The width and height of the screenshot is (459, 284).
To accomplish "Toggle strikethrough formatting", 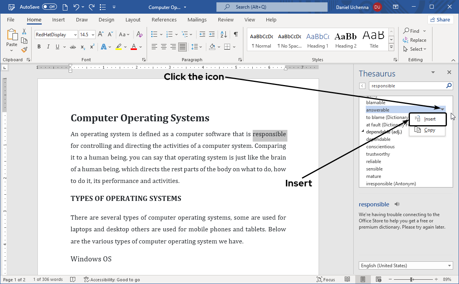I will click(x=73, y=47).
